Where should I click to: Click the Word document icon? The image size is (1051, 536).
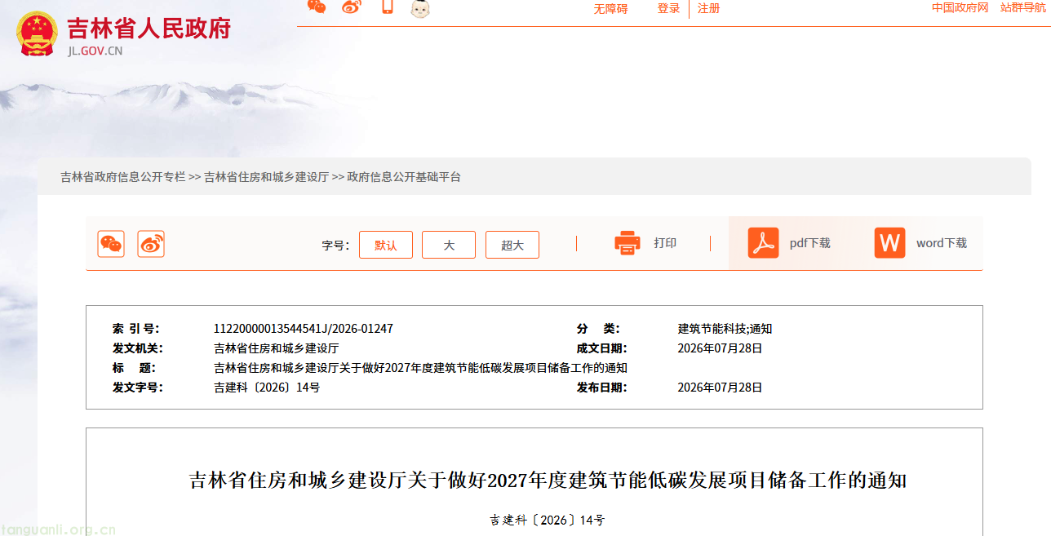pos(890,243)
